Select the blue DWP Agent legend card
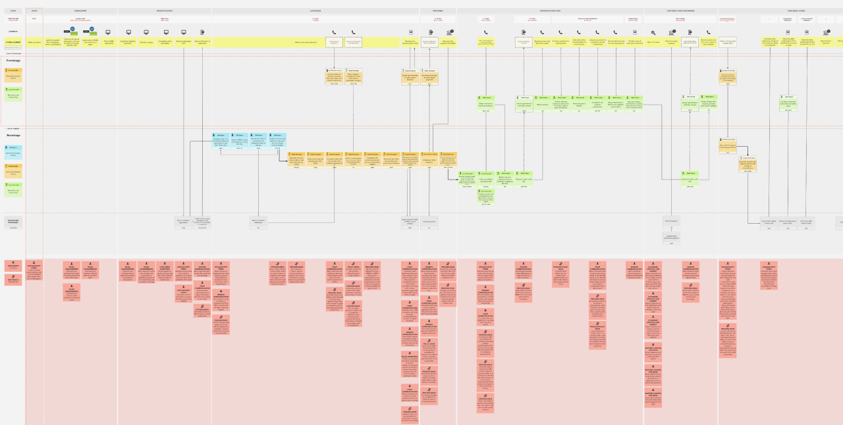Image resolution: width=843 pixels, height=425 pixels. pyautogui.click(x=13, y=152)
